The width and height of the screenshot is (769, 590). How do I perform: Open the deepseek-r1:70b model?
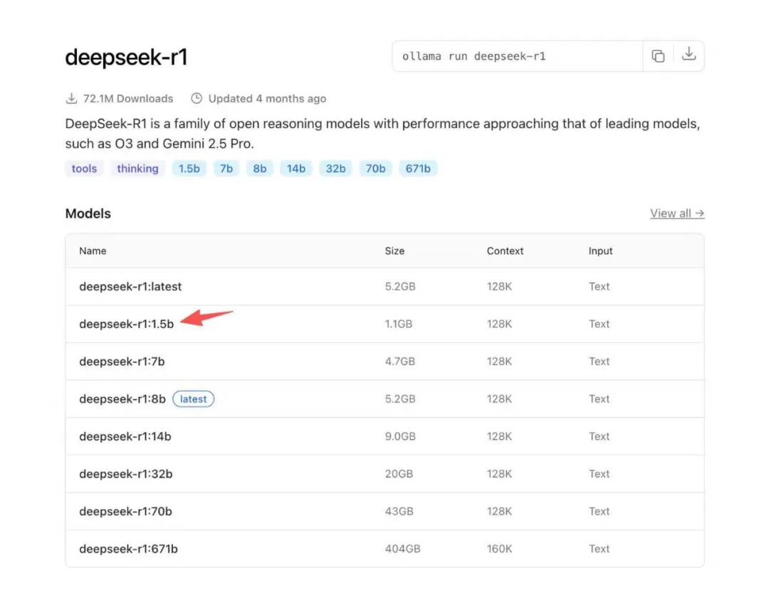click(125, 512)
